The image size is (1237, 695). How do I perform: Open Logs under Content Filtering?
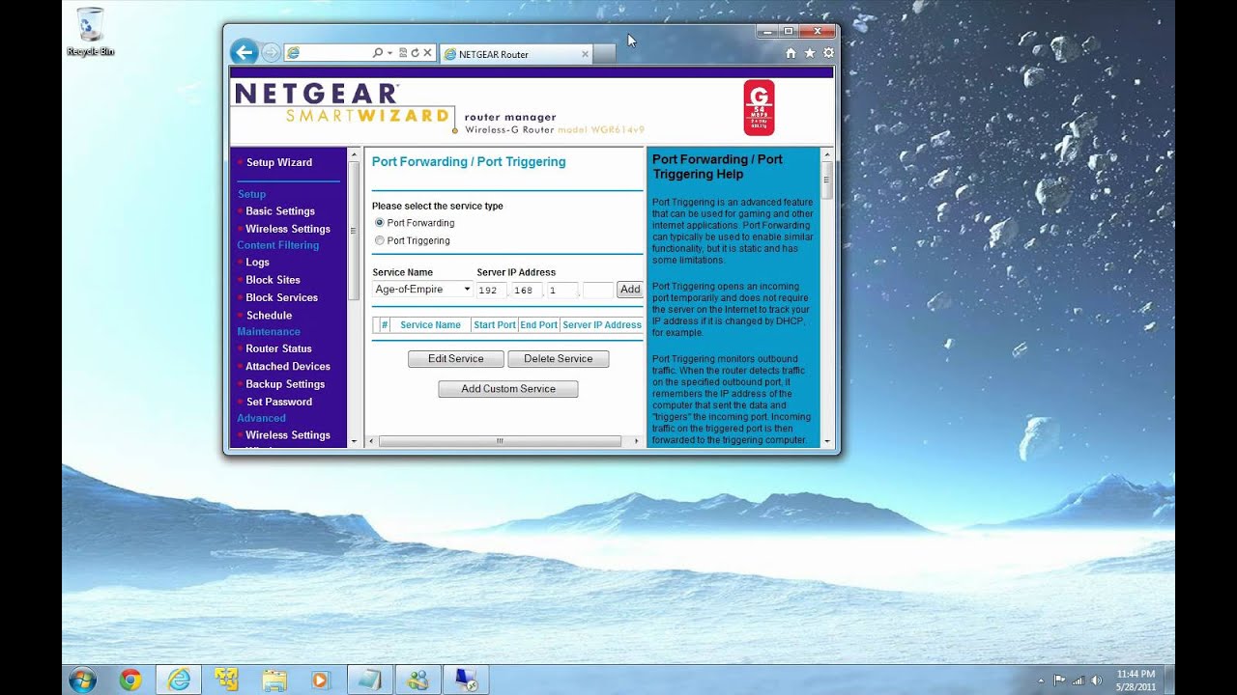(x=257, y=262)
